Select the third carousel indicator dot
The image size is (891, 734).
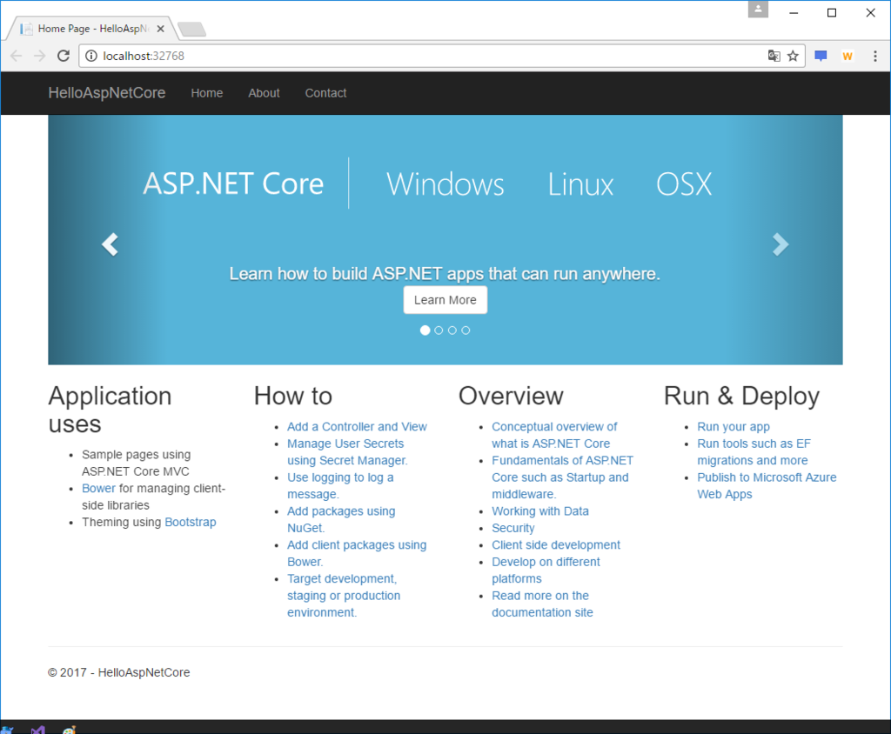(452, 330)
